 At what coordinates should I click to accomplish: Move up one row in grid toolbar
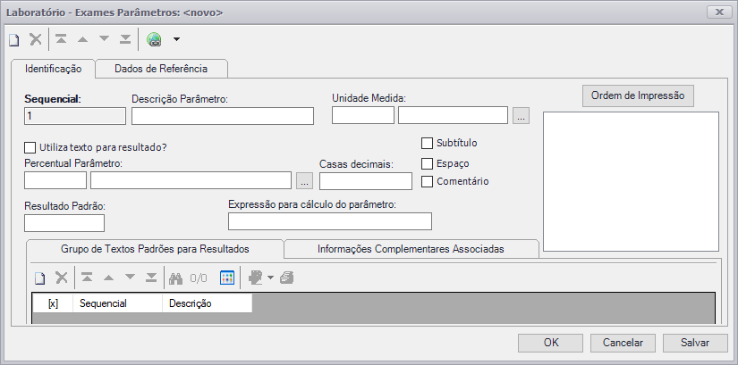point(109,278)
